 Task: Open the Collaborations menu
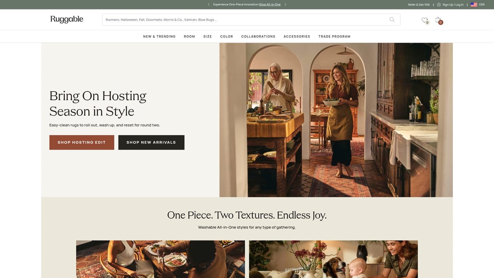pos(258,36)
